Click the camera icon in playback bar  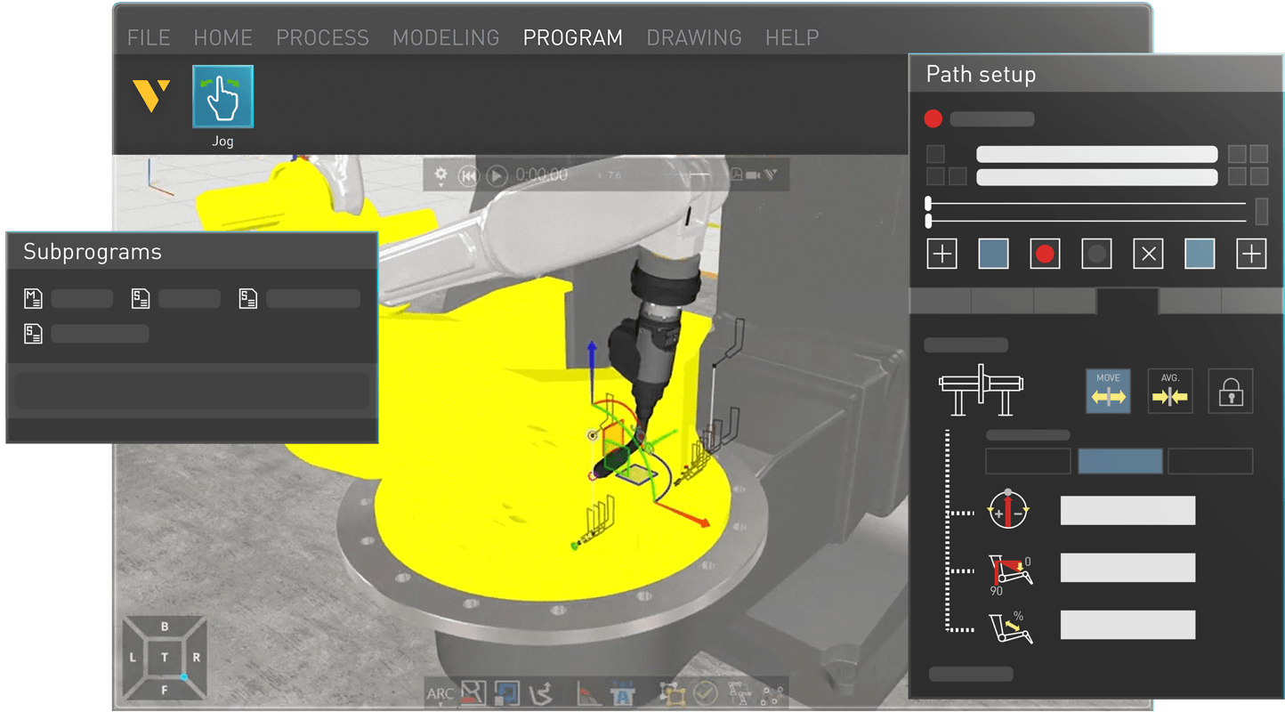click(x=753, y=175)
